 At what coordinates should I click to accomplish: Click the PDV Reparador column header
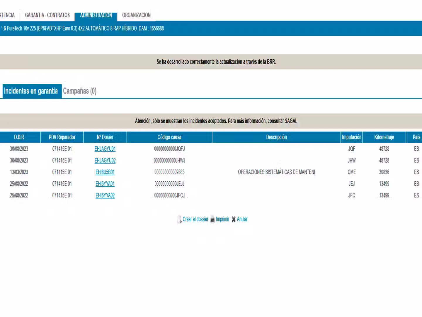[62, 137]
